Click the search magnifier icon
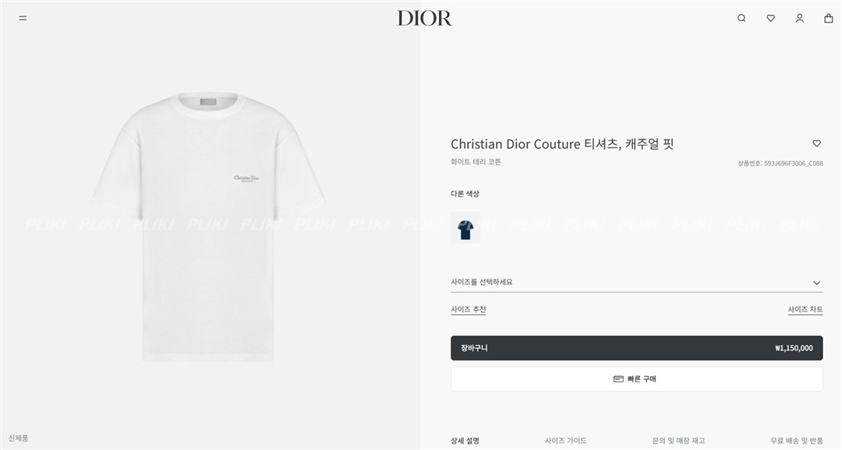 [x=741, y=18]
